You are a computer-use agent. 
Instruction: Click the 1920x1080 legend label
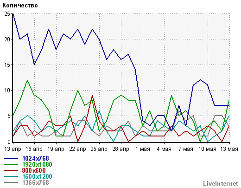pos(37,164)
